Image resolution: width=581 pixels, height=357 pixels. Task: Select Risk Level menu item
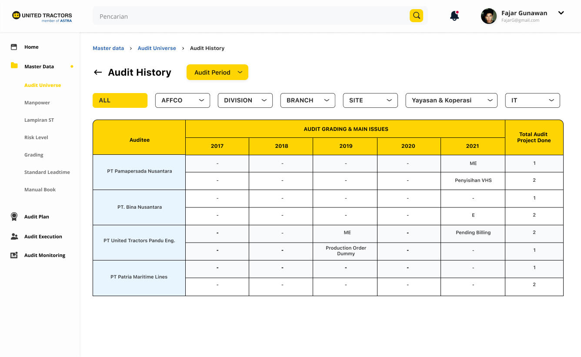(x=36, y=137)
